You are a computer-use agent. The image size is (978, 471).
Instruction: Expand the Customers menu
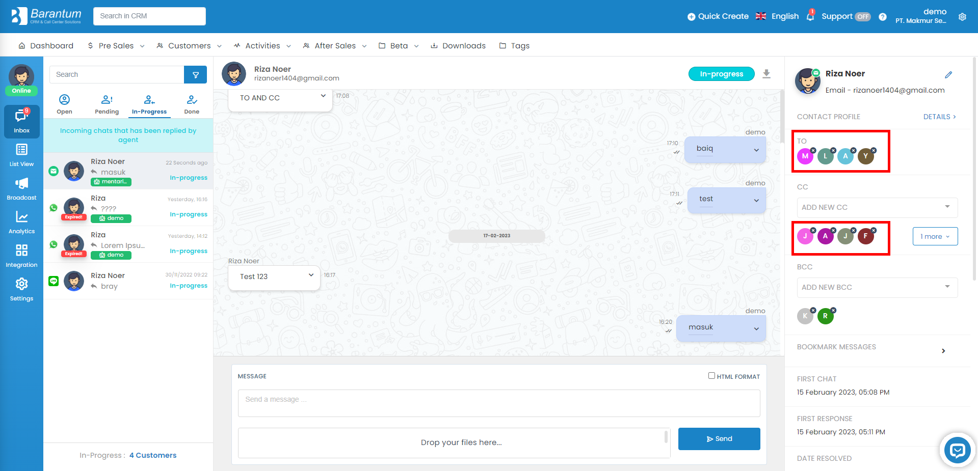(x=189, y=46)
